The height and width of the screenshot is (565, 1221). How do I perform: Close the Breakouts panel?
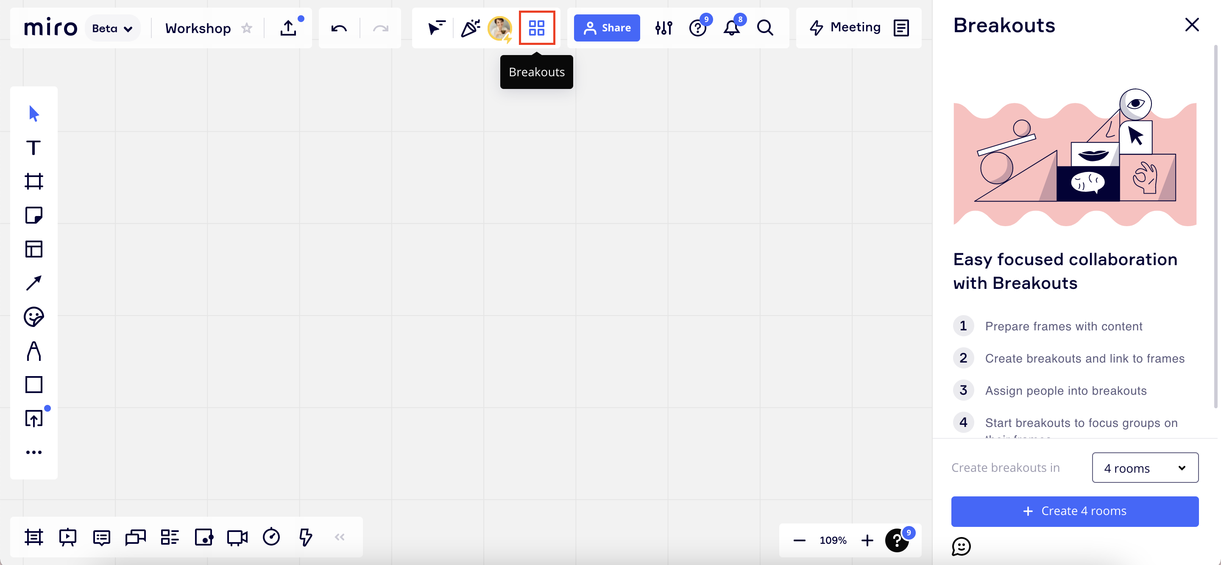point(1192,25)
